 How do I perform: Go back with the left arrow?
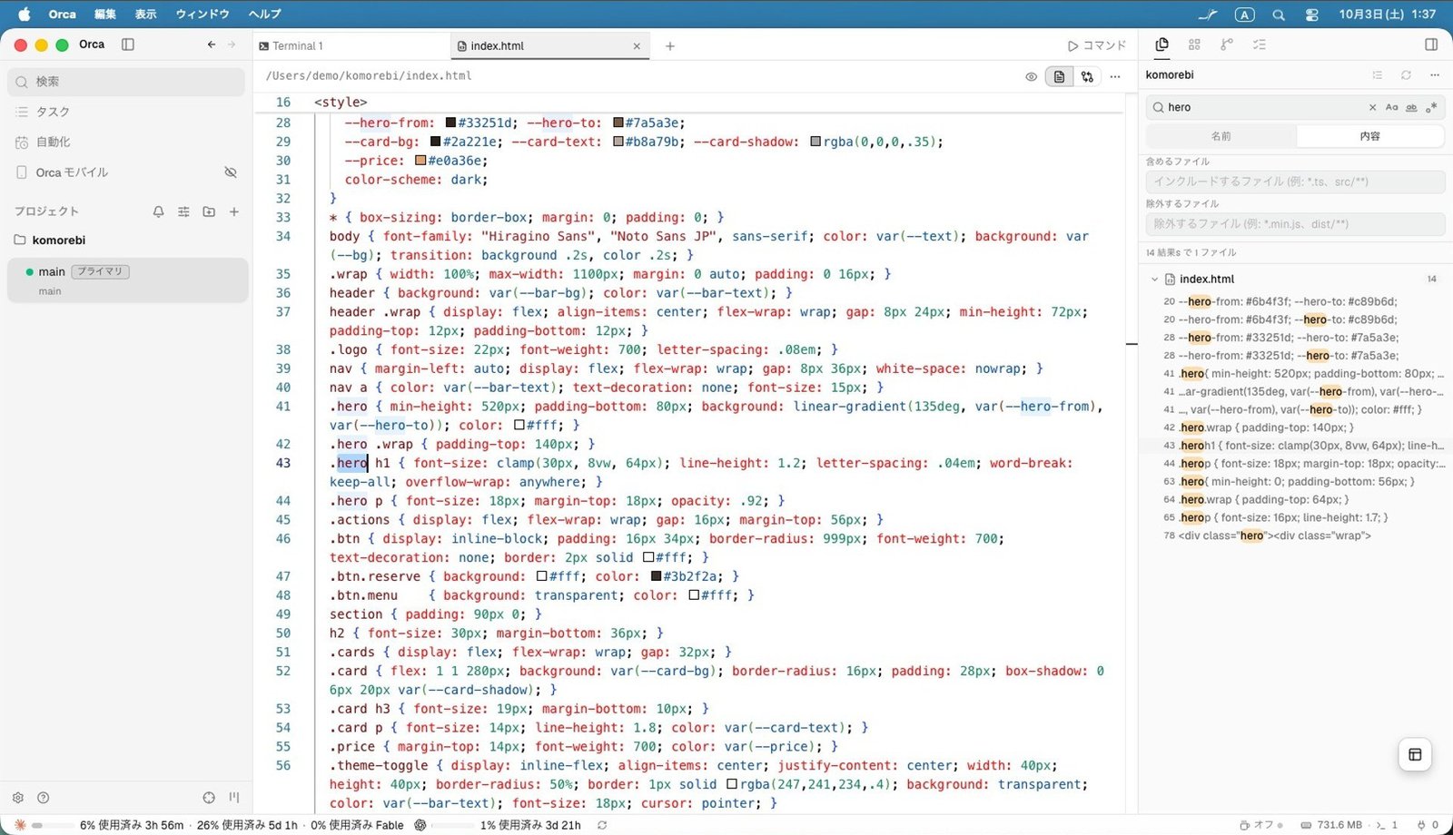[x=212, y=44]
